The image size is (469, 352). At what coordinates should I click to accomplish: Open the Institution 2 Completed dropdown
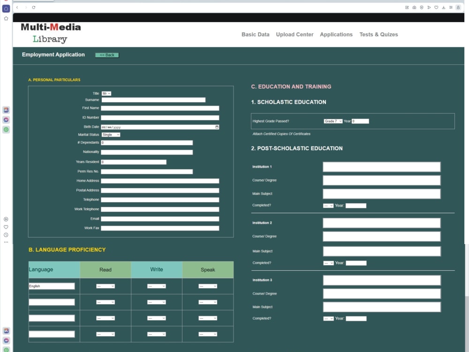328,263
